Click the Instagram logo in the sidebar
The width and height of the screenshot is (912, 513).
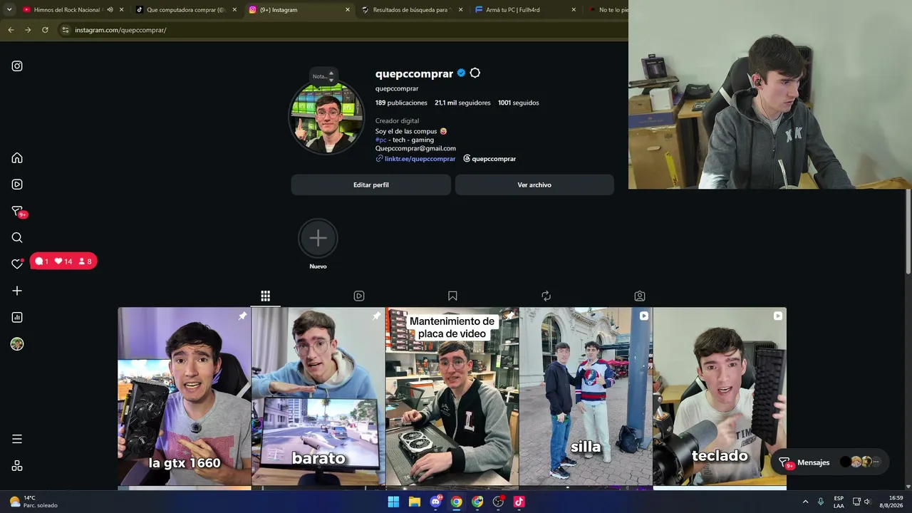click(17, 66)
